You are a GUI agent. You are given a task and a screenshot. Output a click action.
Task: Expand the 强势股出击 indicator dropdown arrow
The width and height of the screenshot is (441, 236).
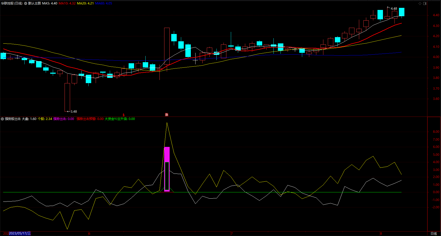(2, 119)
